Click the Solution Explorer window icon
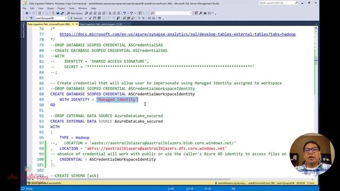The height and width of the screenshot is (191, 340). [196, 13]
